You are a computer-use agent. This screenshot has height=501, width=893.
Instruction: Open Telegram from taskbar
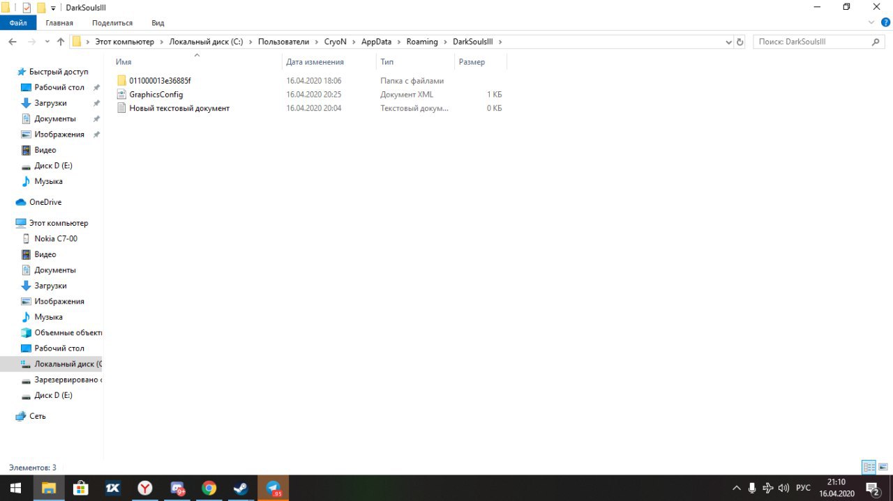pos(273,488)
